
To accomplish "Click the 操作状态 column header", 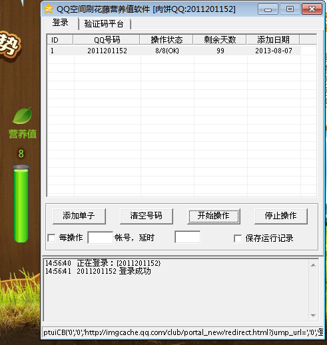I will [166, 40].
